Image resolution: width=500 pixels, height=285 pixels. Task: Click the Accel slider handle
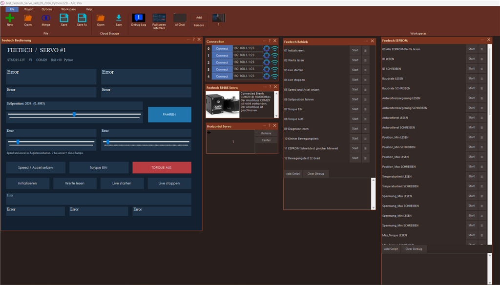coord(108,142)
